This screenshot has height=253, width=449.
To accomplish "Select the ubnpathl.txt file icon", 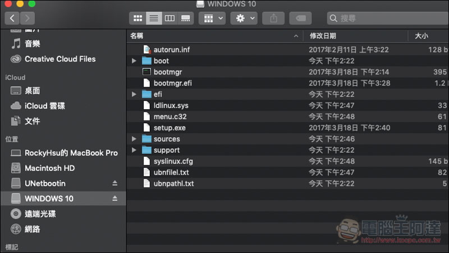I will [x=146, y=184].
